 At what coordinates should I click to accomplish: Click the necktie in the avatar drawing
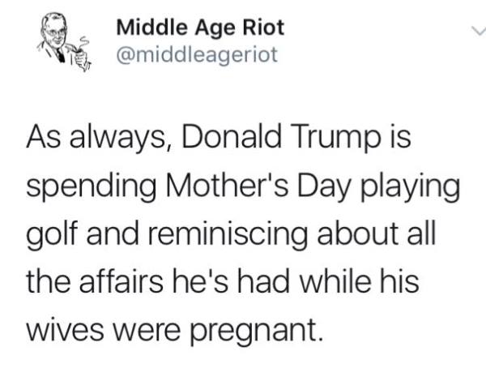pyautogui.click(x=59, y=55)
